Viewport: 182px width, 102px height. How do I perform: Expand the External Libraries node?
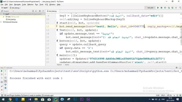click(1, 22)
